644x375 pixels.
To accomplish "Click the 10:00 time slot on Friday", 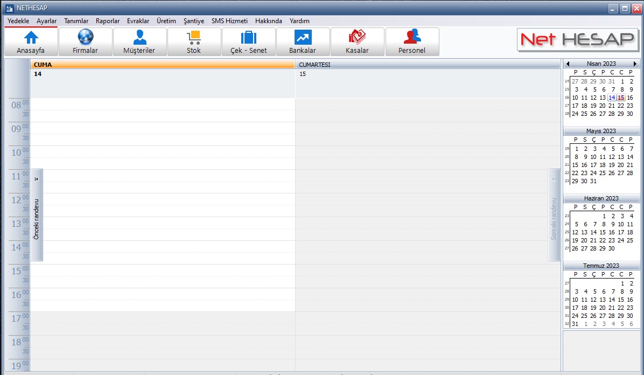I will [x=163, y=151].
